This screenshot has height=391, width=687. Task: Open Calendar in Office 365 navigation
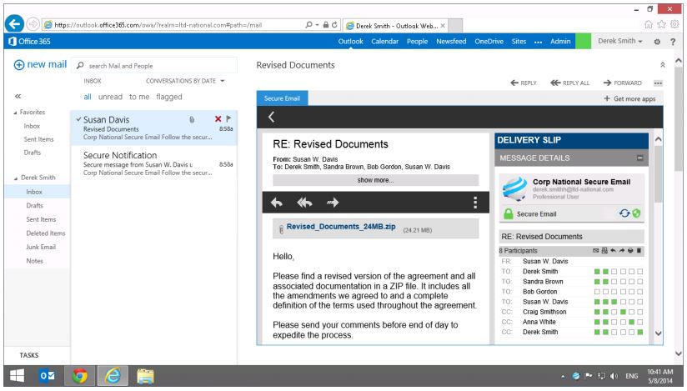point(384,41)
